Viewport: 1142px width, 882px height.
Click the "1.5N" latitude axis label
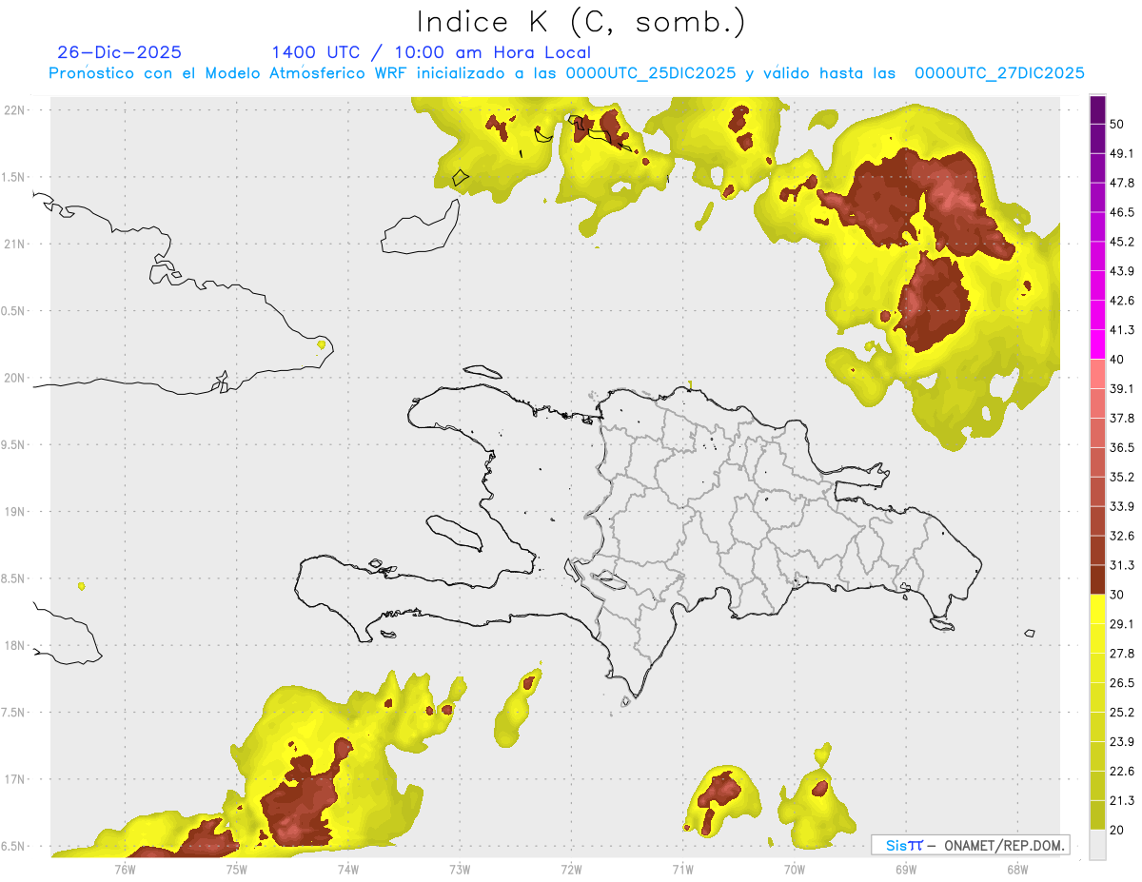click(14, 177)
